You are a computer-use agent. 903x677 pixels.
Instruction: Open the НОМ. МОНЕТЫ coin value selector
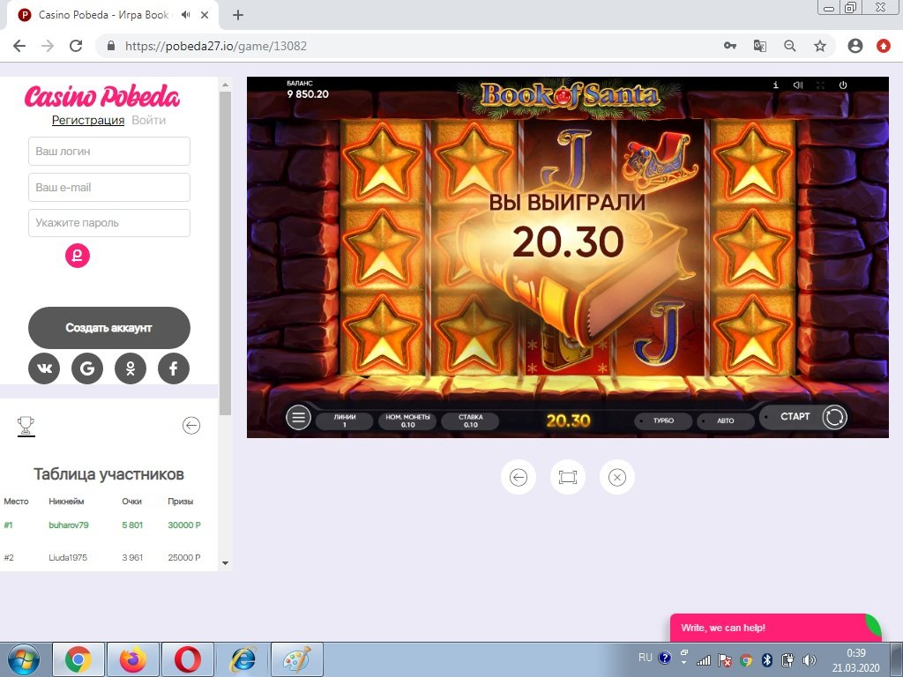click(x=407, y=420)
